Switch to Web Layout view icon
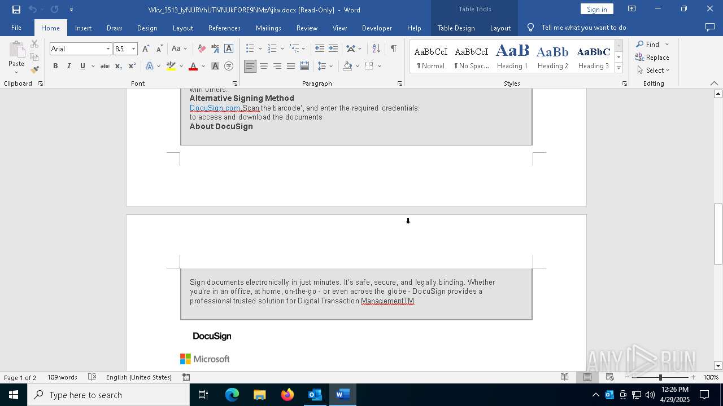Screen dimensions: 723x406 coord(610,377)
